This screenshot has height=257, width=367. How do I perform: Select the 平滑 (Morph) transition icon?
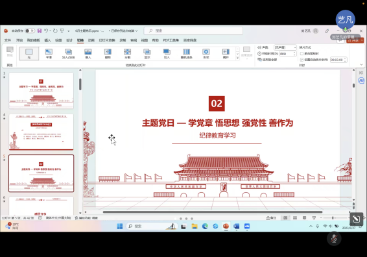(49, 53)
